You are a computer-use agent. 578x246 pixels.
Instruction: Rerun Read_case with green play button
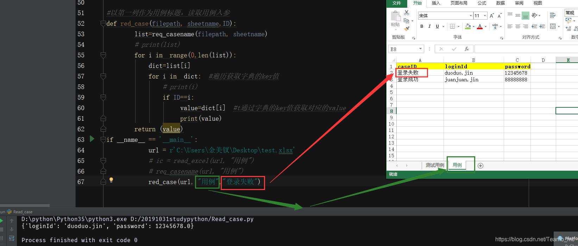pyautogui.click(x=1, y=221)
